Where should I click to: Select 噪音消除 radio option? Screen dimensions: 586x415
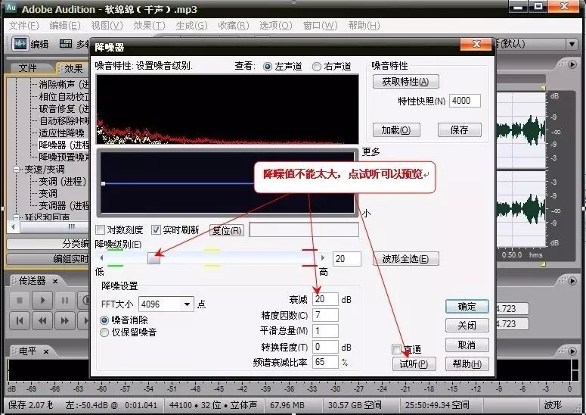pyautogui.click(x=104, y=320)
